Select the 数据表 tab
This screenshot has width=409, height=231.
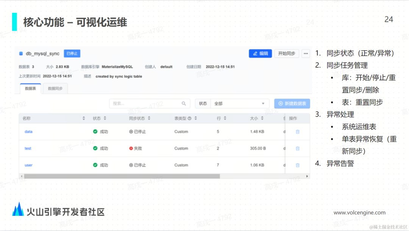[x=31, y=88]
